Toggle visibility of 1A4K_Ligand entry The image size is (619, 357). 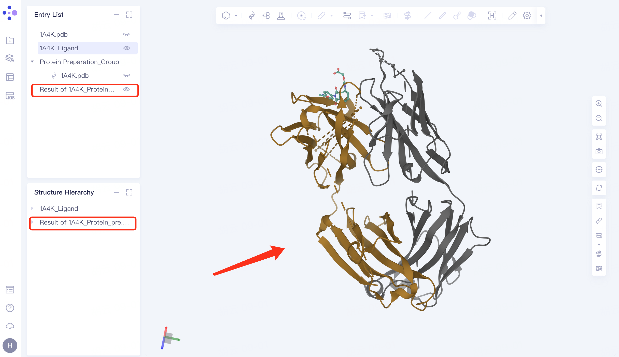point(127,48)
